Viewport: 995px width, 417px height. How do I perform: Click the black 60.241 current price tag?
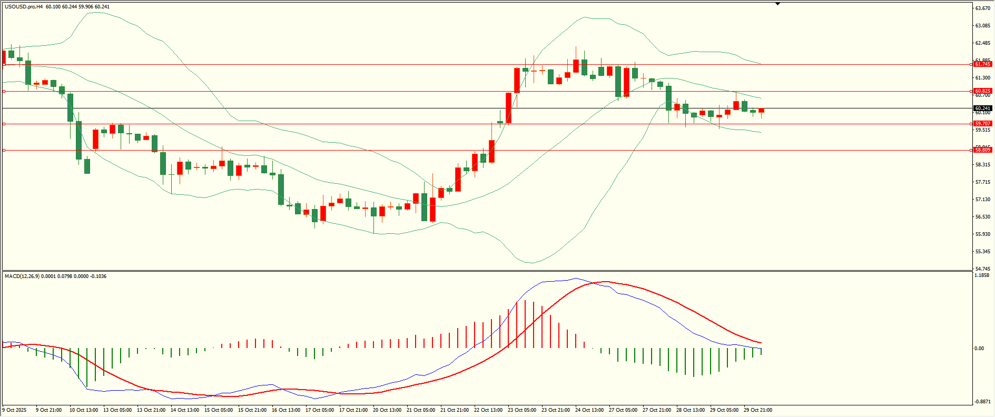[982, 108]
